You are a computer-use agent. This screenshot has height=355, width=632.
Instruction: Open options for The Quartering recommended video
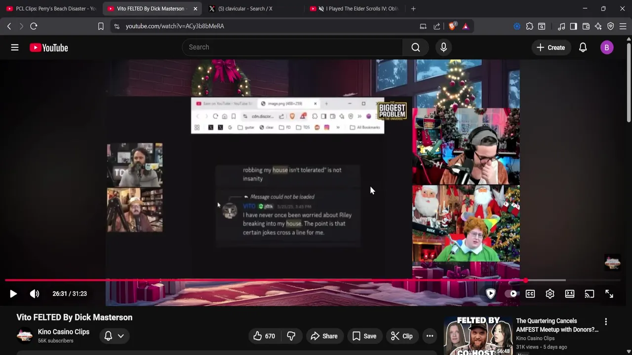pyautogui.click(x=606, y=321)
